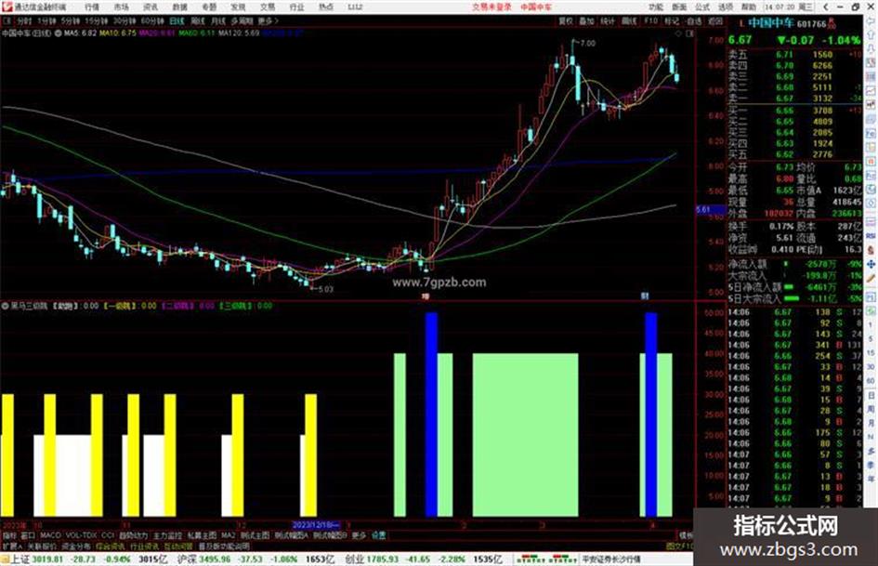The image size is (878, 566).
Task: Click the 叠加 overlay button
Action: click(586, 20)
